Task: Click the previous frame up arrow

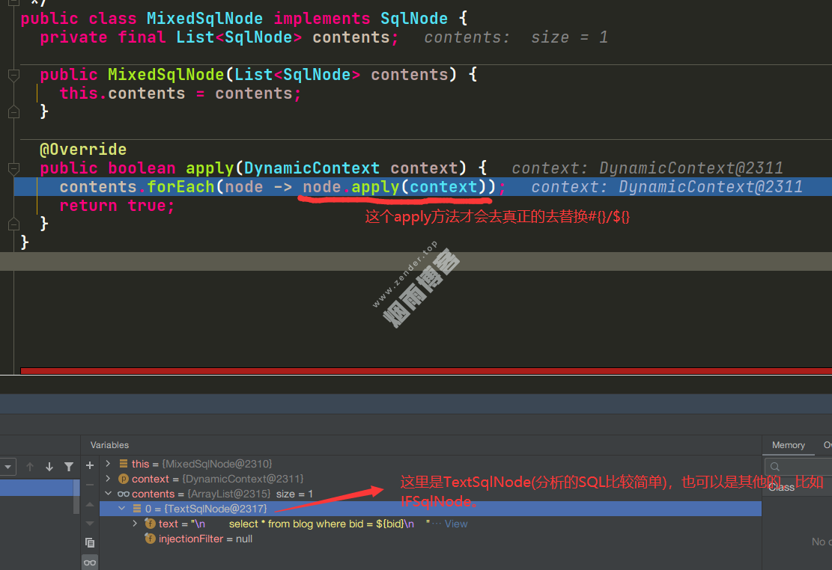Action: click(x=30, y=467)
